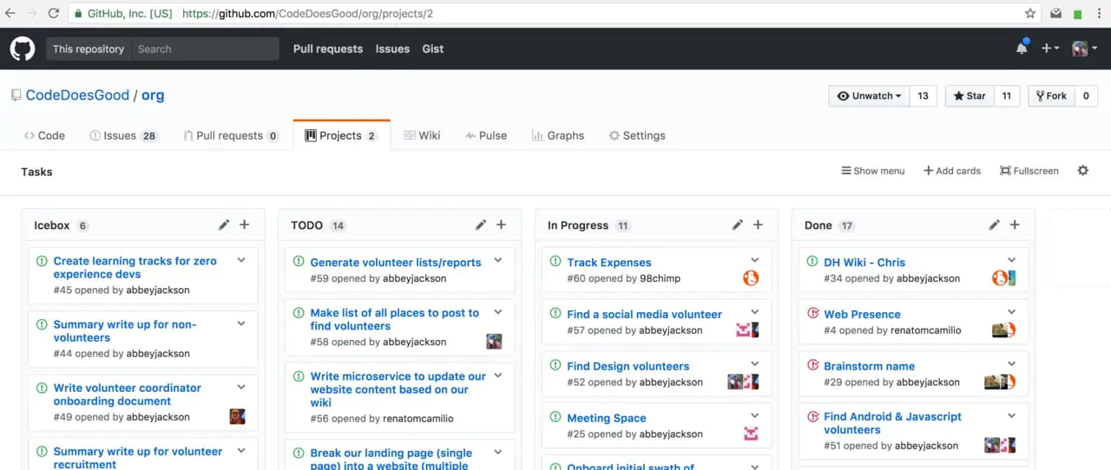The image size is (1111, 470).
Task: Click Pull requests in top navigation
Action: tap(328, 49)
